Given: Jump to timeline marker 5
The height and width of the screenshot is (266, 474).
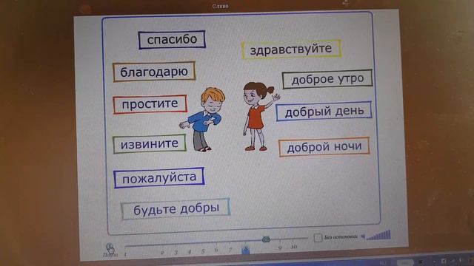Looking at the screenshot, I should click(203, 251).
